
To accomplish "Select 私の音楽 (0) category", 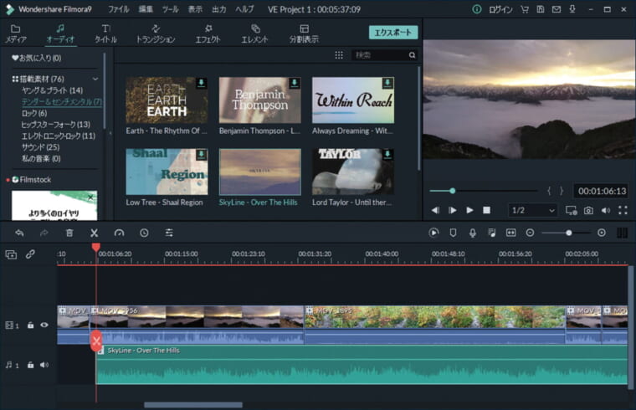I will 40,159.
